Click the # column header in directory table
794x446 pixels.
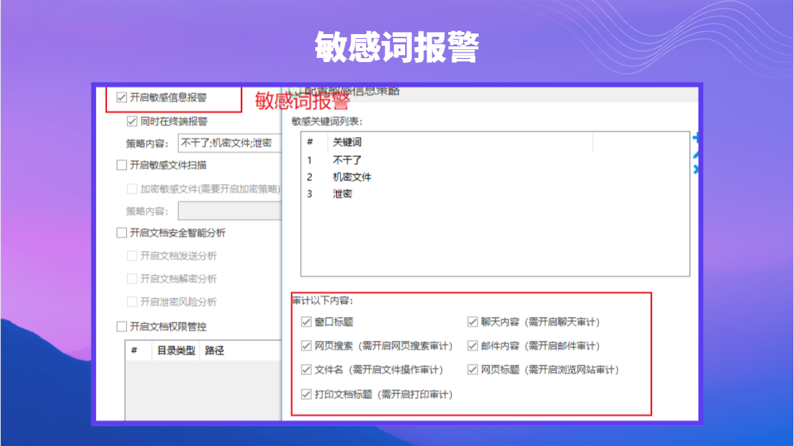[138, 351]
